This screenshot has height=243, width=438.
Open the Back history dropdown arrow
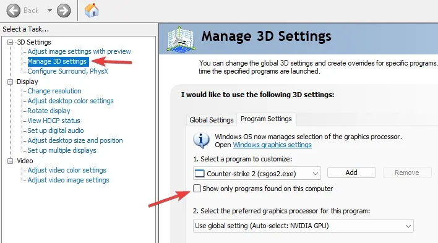click(x=49, y=11)
